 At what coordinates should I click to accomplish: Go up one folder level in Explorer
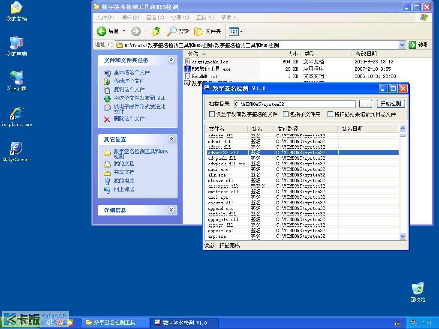(x=156, y=31)
